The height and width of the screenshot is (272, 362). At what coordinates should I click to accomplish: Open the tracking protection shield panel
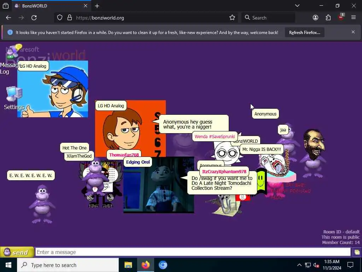click(x=60, y=18)
